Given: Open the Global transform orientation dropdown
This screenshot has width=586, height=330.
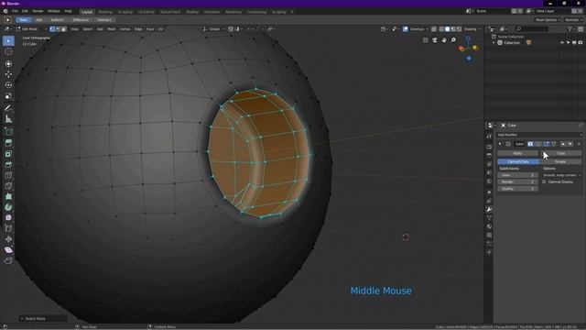Looking at the screenshot, I should tap(214, 28).
